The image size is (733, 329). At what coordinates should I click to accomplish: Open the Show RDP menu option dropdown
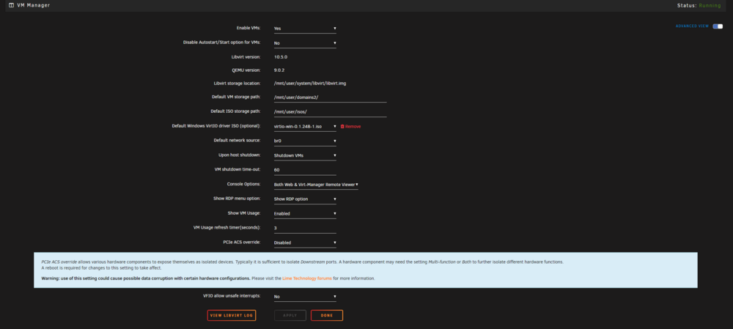click(305, 199)
